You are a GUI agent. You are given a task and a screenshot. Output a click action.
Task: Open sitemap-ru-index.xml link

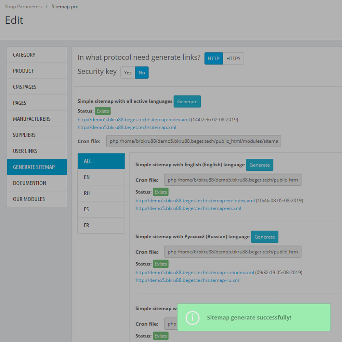click(x=195, y=273)
